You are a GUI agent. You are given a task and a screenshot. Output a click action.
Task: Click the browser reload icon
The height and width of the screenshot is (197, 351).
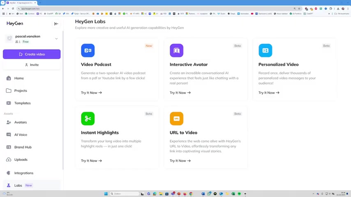click(x=13, y=9)
